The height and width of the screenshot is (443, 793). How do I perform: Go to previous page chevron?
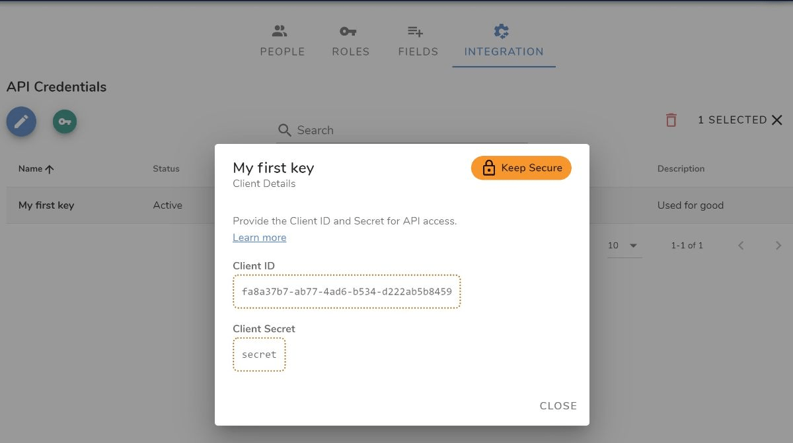741,246
